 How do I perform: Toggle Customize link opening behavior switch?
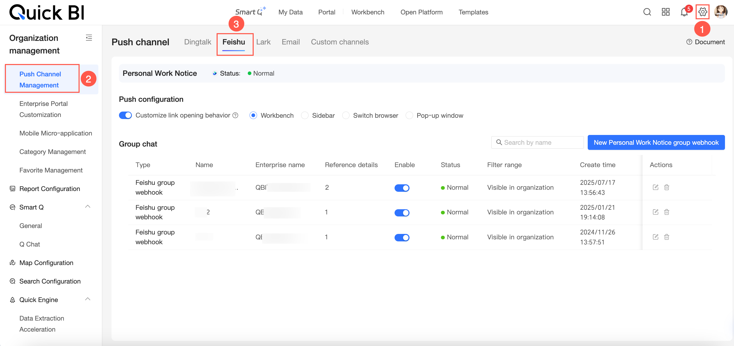pyautogui.click(x=125, y=115)
